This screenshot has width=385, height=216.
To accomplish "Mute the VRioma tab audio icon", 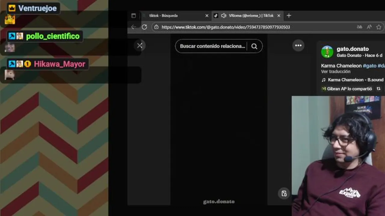I will (223, 16).
